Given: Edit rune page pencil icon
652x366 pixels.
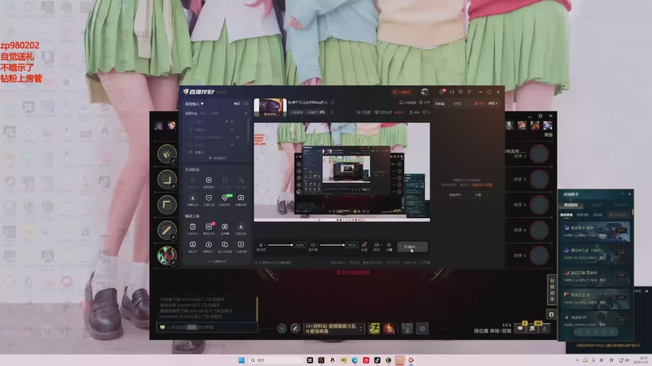Looking at the screenshot, I should point(295,329).
